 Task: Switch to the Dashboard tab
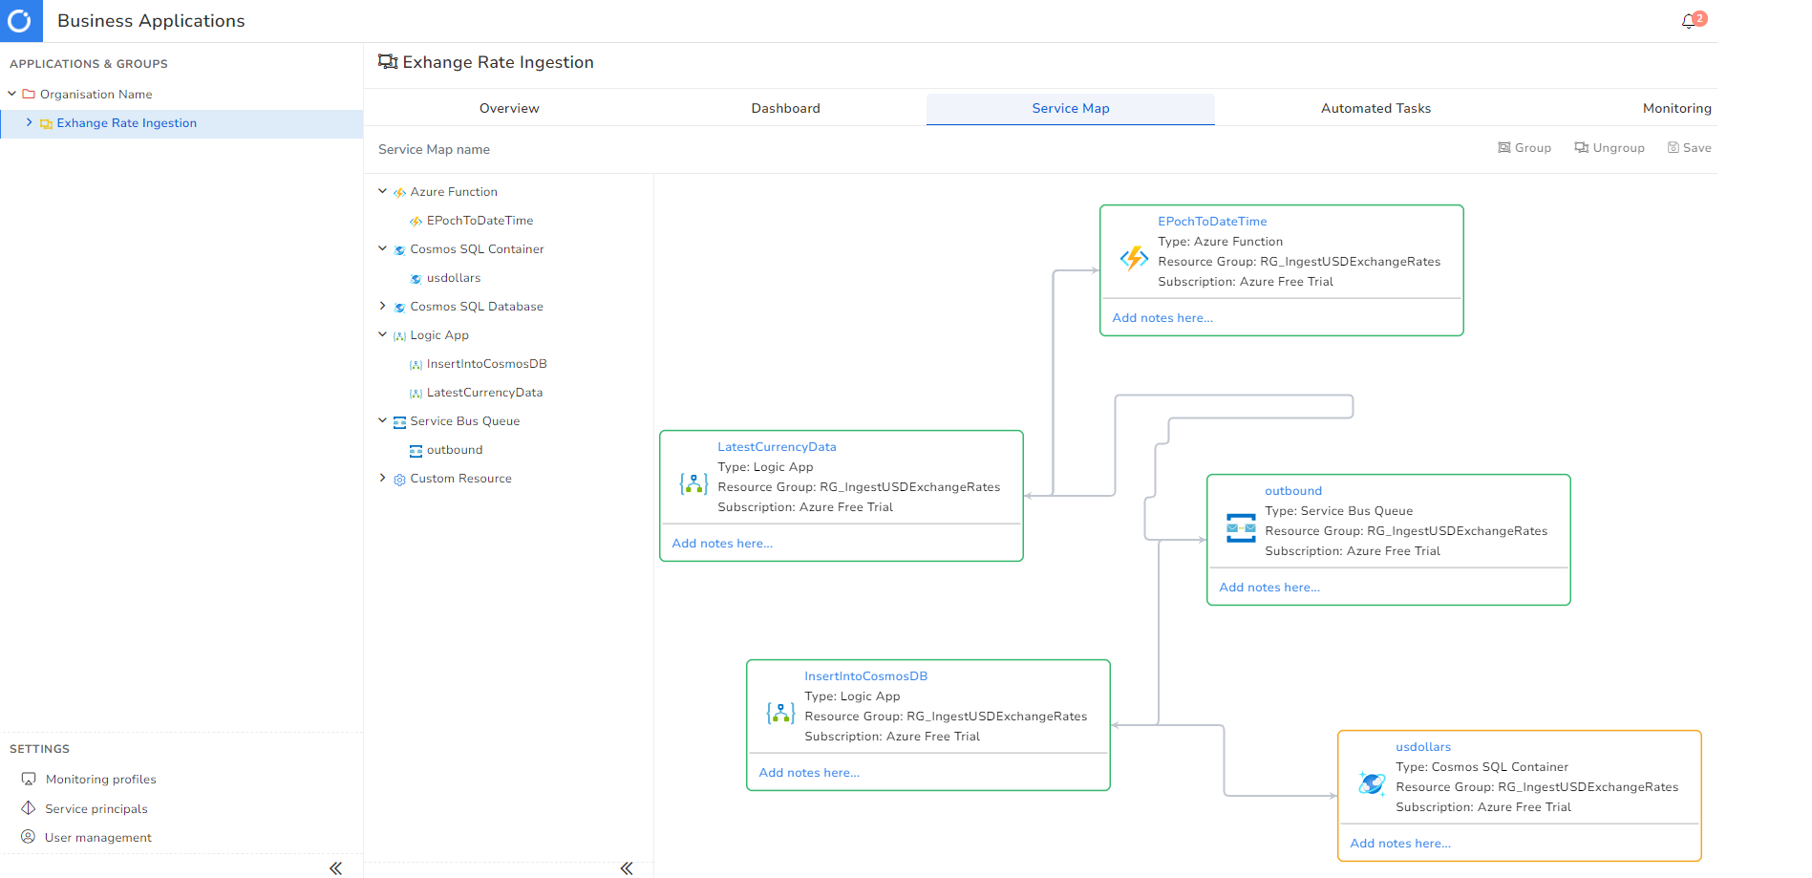tap(785, 108)
